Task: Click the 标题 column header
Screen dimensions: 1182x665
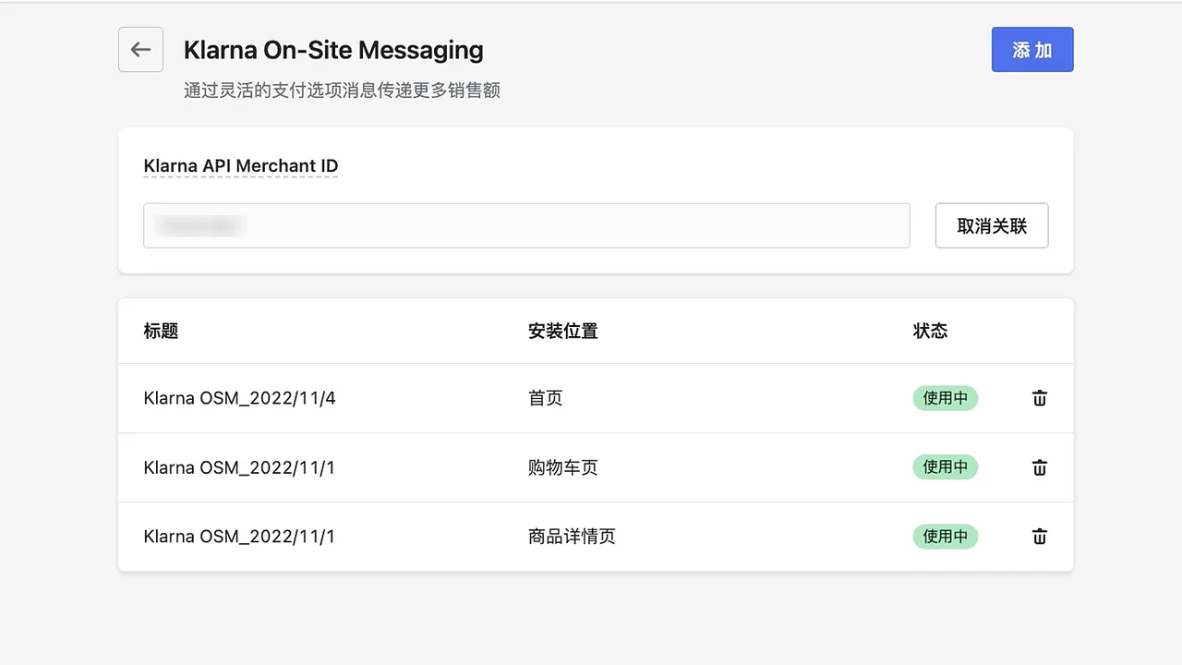Action: point(162,331)
